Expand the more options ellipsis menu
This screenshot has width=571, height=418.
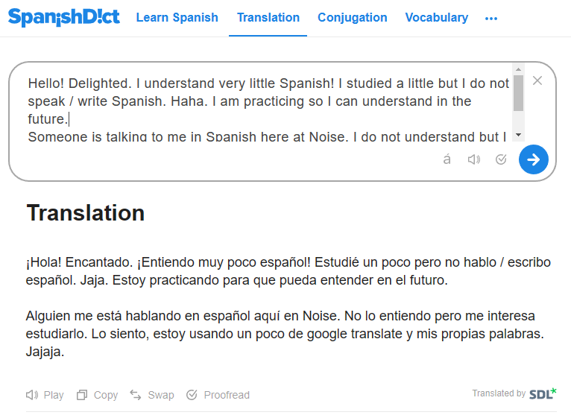pyautogui.click(x=490, y=18)
